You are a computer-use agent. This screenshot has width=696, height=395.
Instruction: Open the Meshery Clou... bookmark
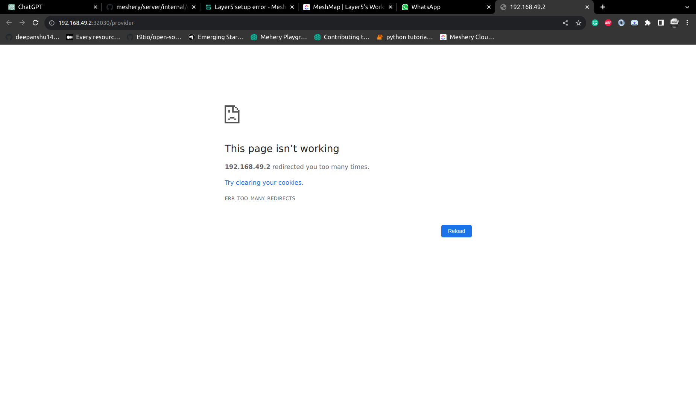(467, 37)
